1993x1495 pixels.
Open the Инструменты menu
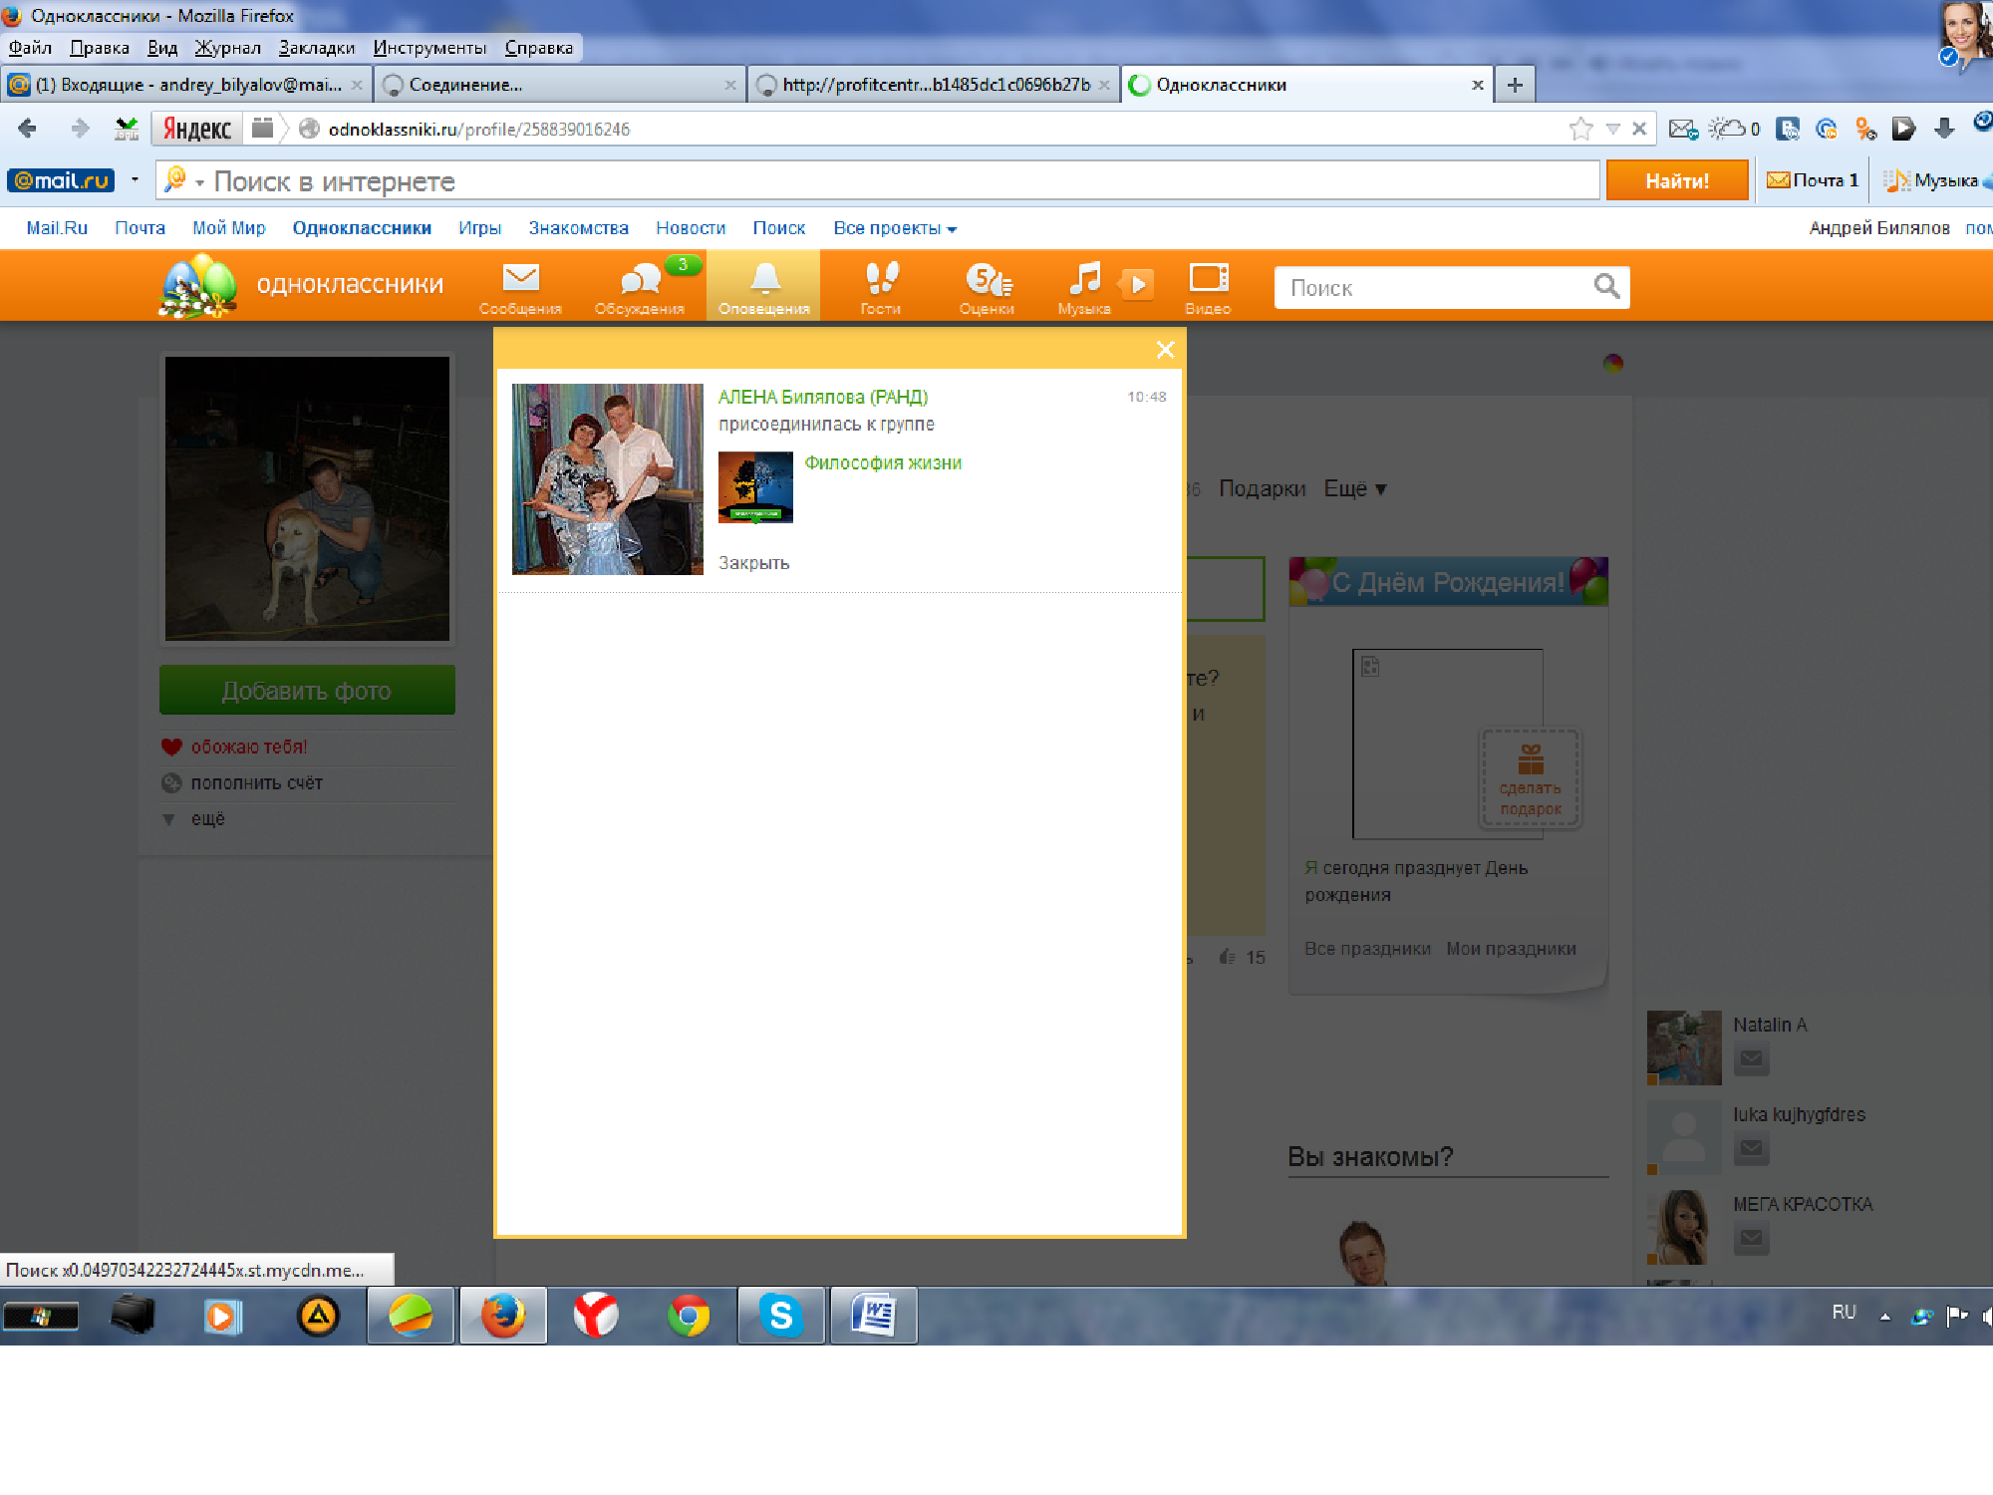tap(429, 48)
